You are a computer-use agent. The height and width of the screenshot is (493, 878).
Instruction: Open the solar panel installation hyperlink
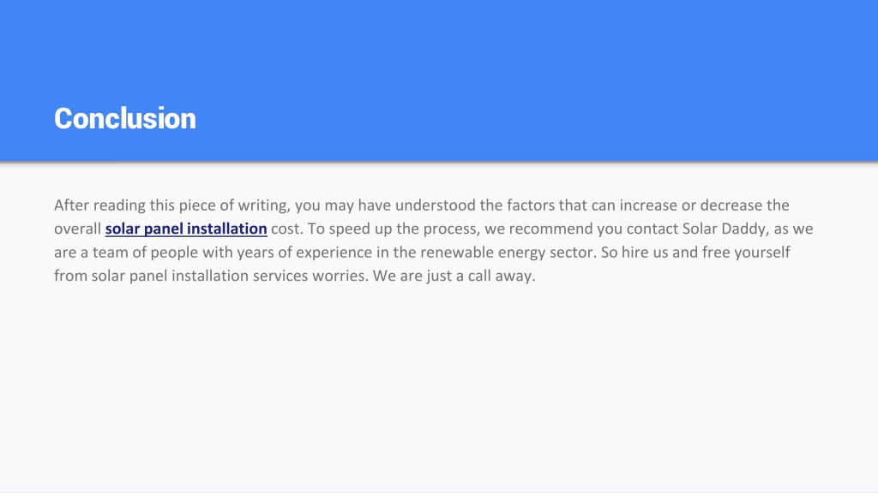click(186, 229)
